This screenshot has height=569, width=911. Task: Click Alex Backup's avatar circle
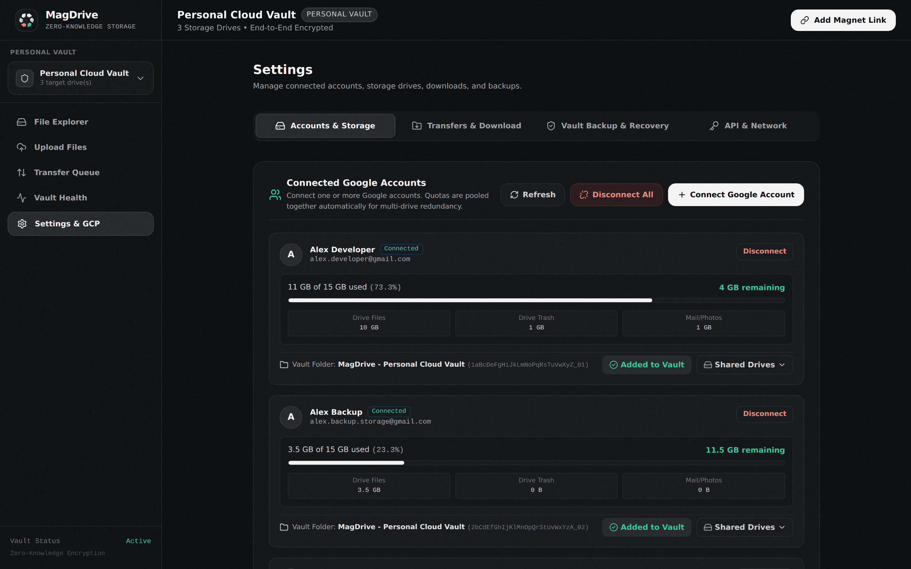coord(291,417)
